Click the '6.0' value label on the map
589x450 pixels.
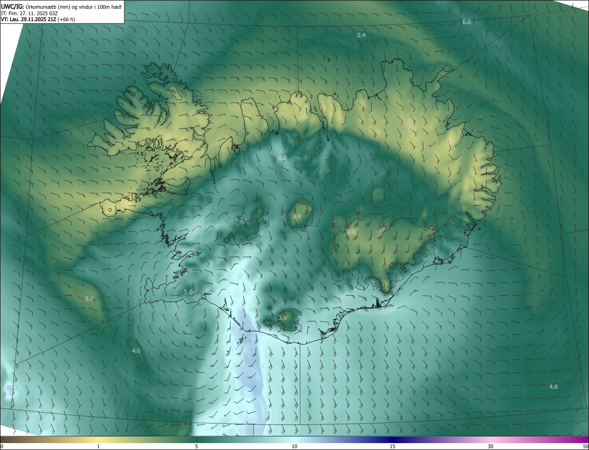(x=467, y=22)
